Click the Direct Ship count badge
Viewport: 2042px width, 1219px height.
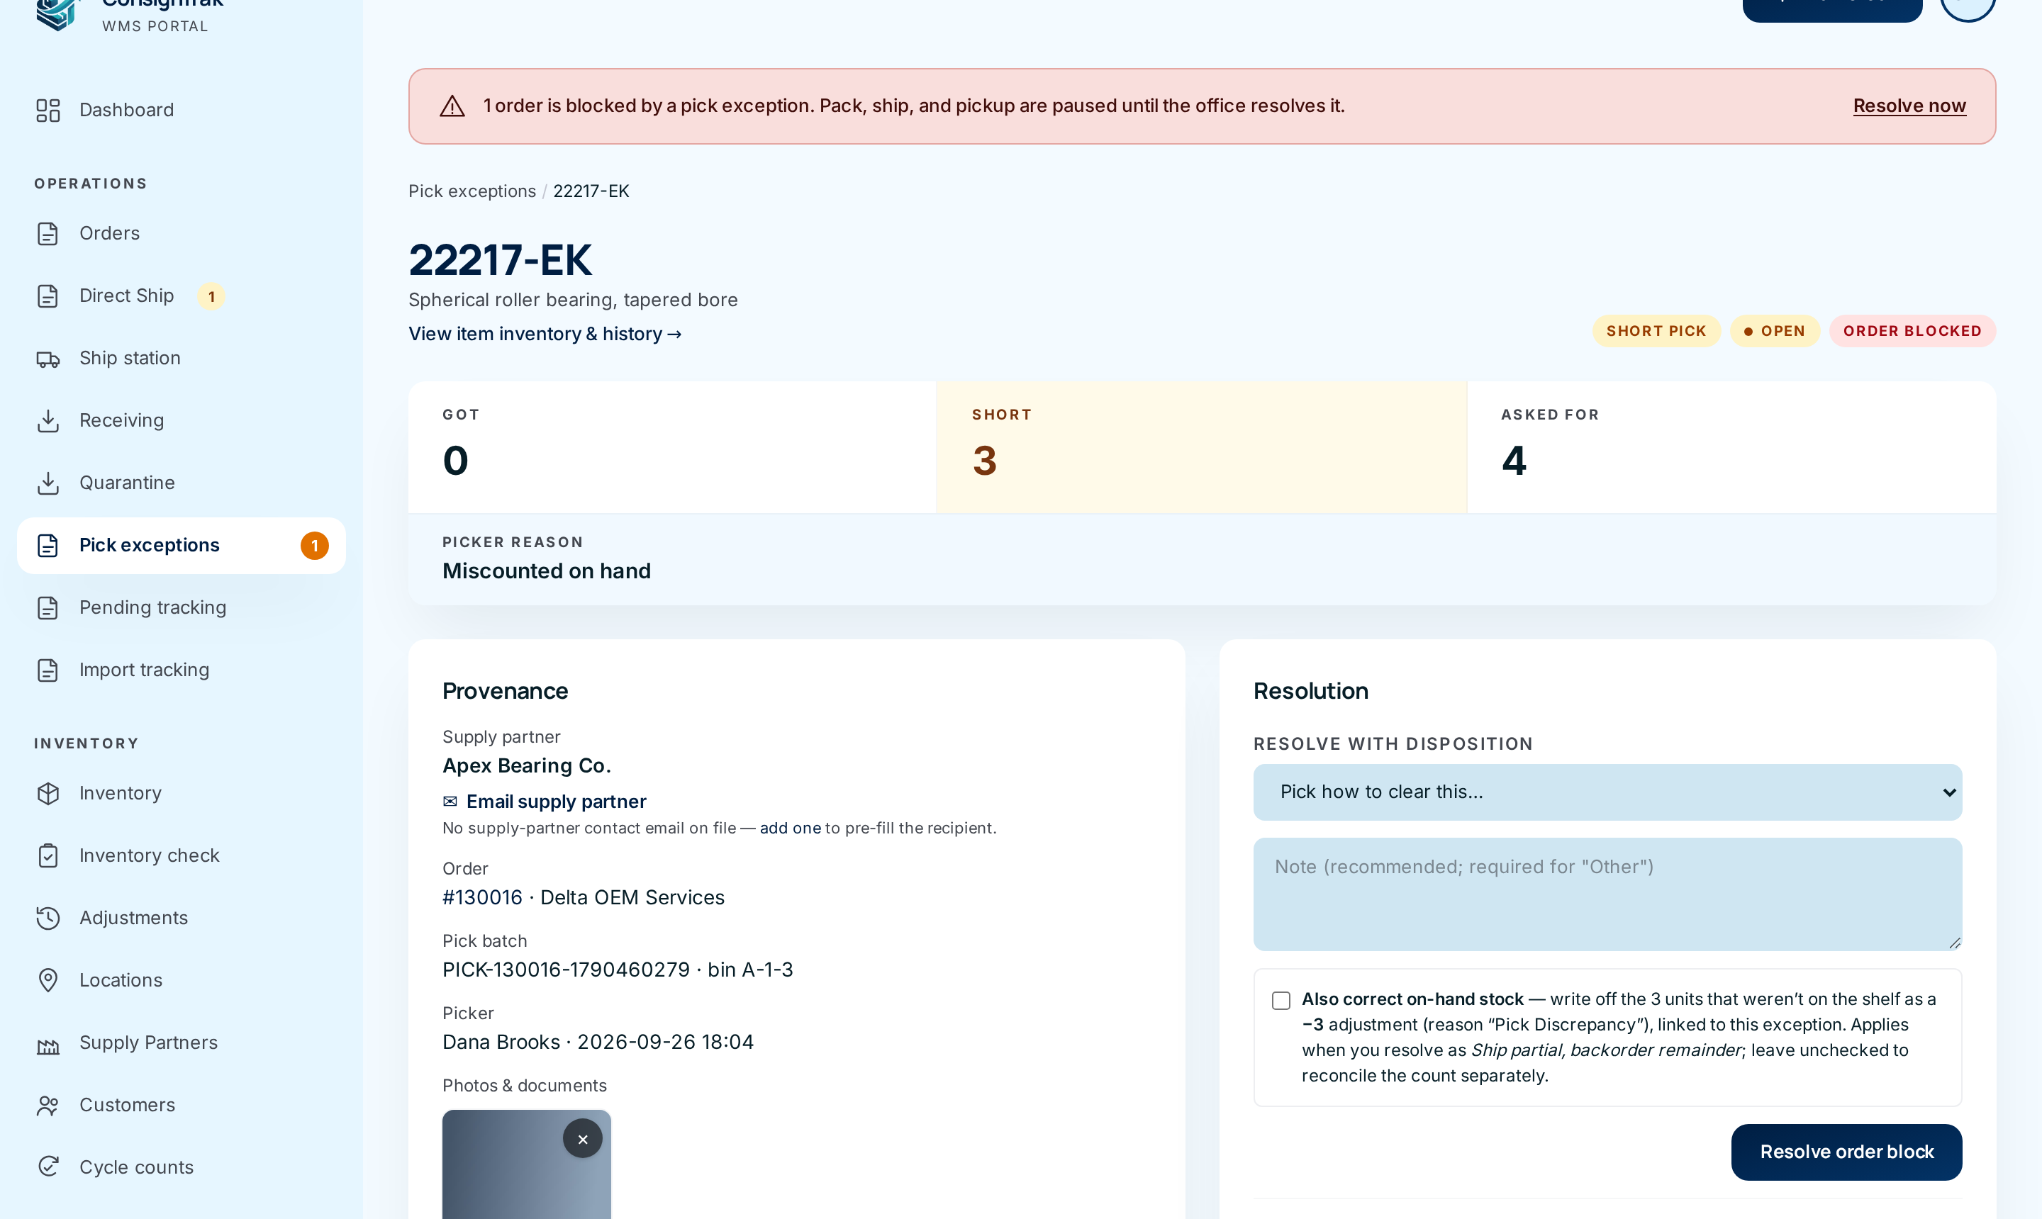coord(211,296)
